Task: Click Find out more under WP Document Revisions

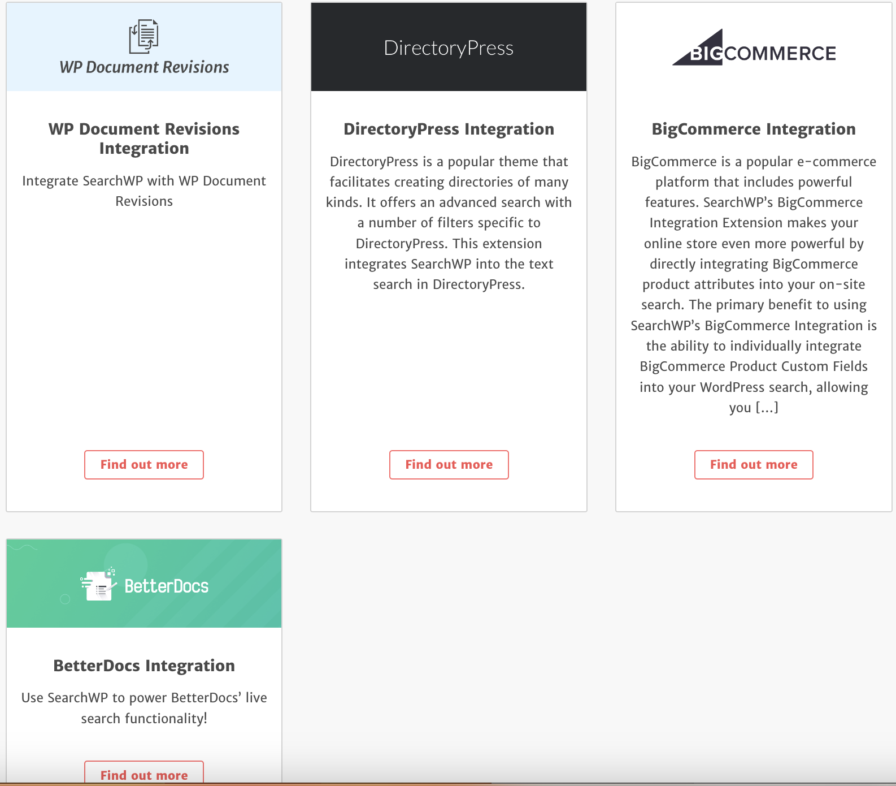Action: pyautogui.click(x=144, y=465)
